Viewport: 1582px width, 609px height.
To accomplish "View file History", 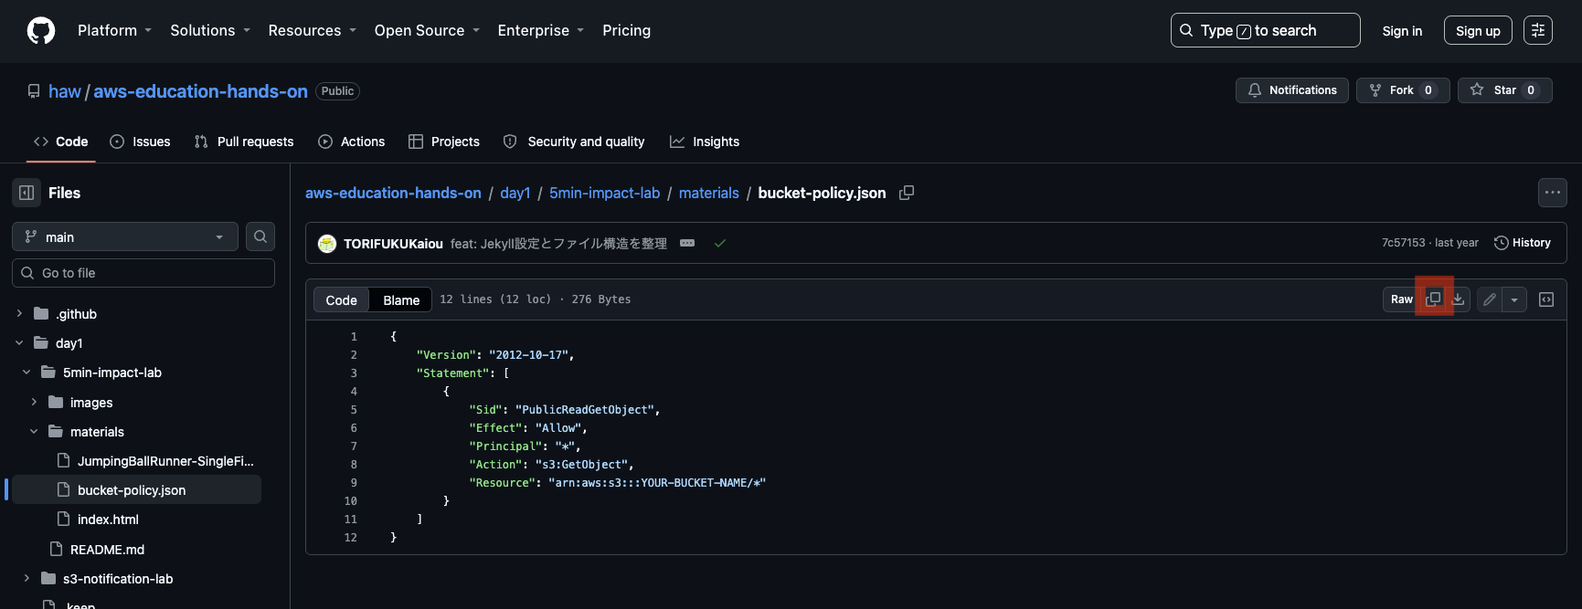I will (x=1523, y=243).
